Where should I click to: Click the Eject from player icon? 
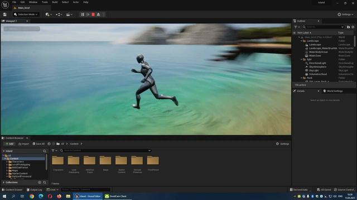tap(98, 14)
